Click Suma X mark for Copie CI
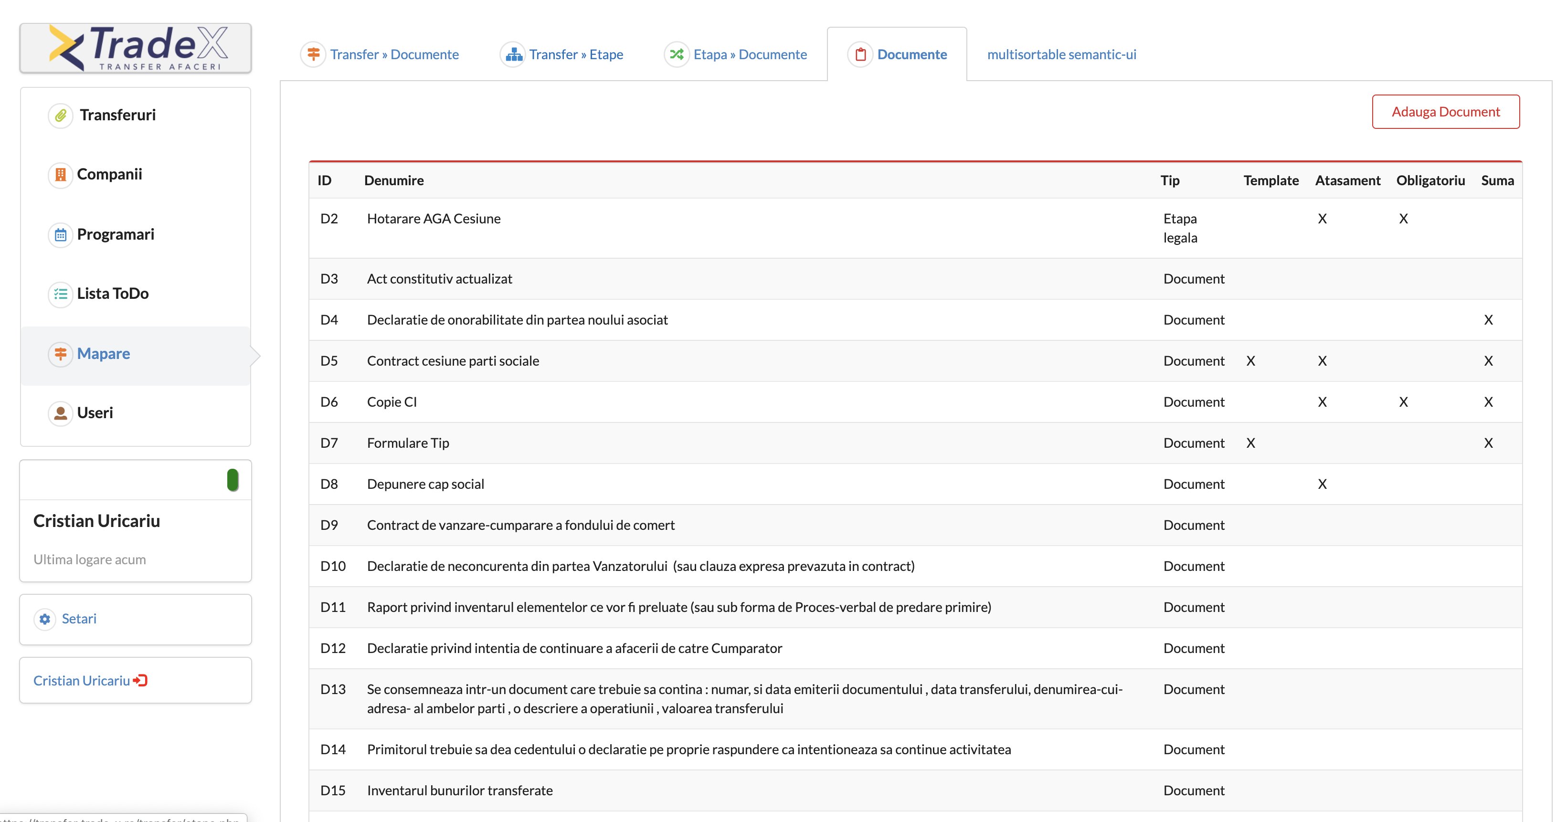 click(1488, 402)
